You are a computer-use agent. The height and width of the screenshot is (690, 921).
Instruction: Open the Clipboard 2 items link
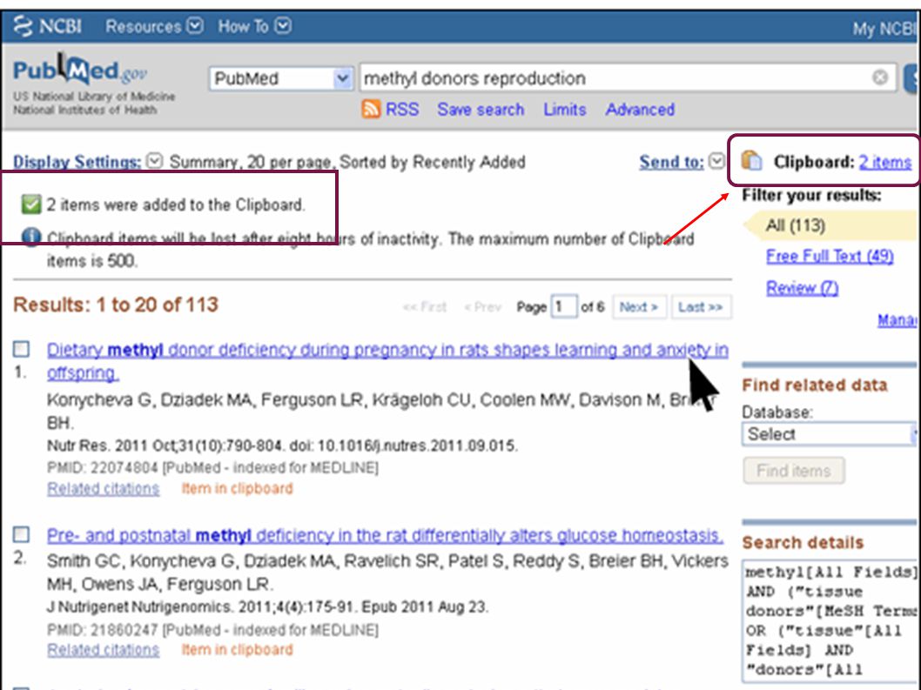pyautogui.click(x=884, y=162)
